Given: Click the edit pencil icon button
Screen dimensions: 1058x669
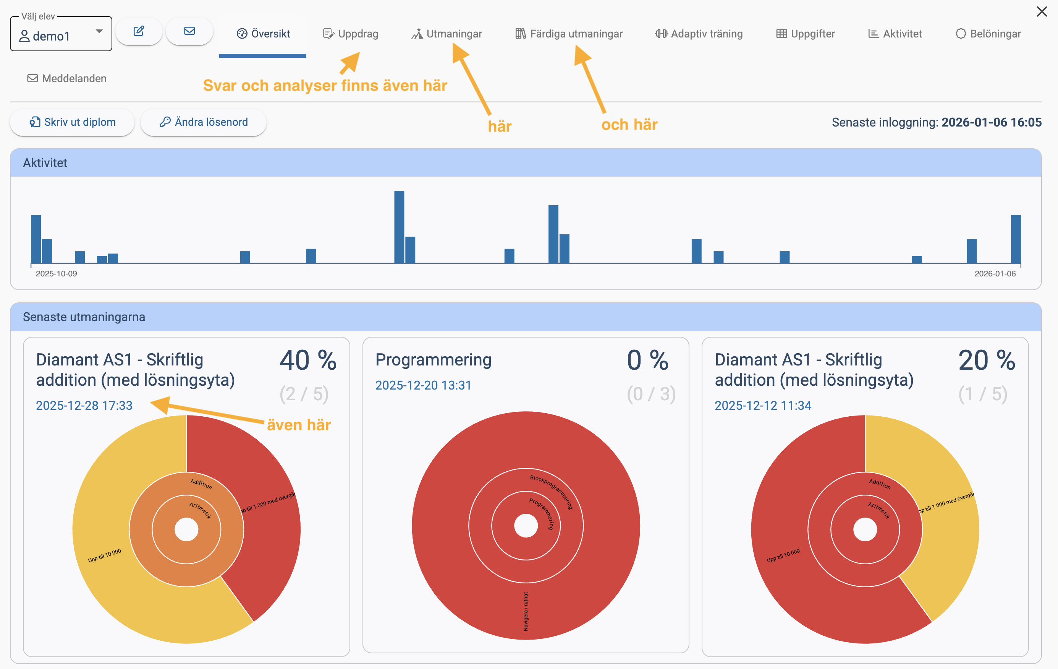Looking at the screenshot, I should 139,31.
